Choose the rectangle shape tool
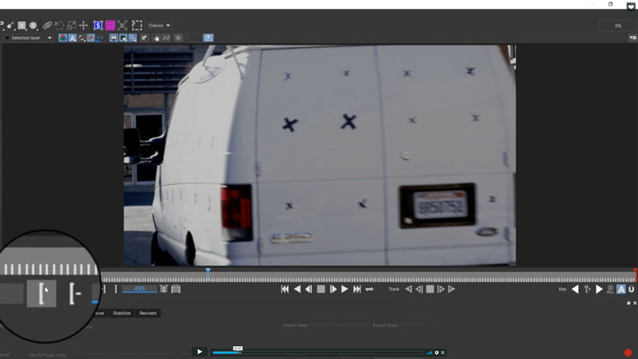The width and height of the screenshot is (638, 359). pos(22,26)
